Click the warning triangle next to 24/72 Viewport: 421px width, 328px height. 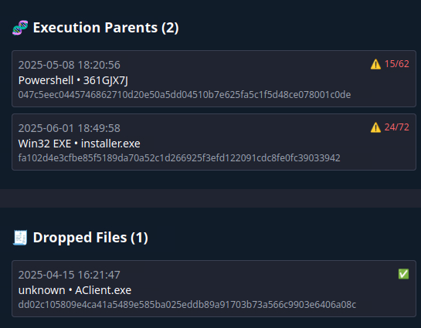[x=375, y=127]
